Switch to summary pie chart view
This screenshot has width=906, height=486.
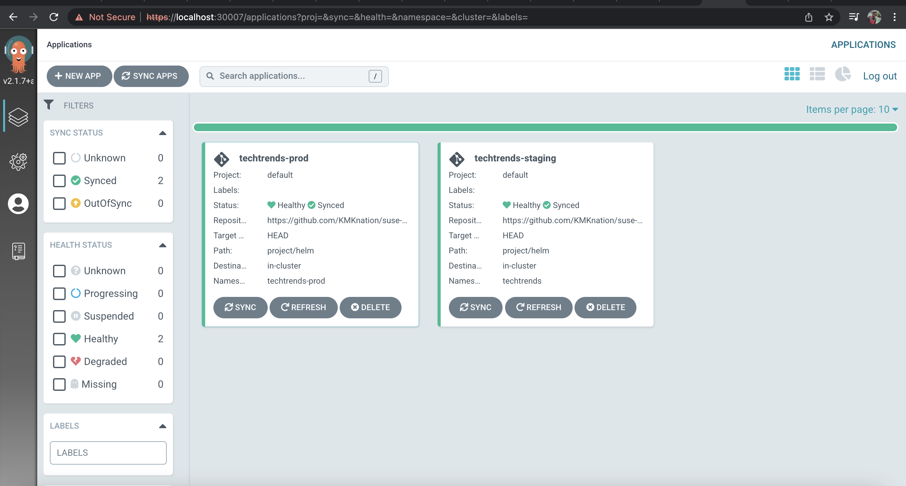coord(843,74)
